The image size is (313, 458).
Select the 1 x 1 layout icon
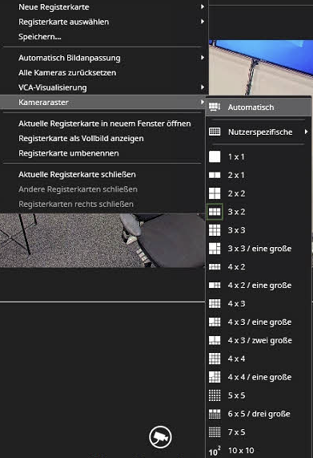(x=215, y=156)
